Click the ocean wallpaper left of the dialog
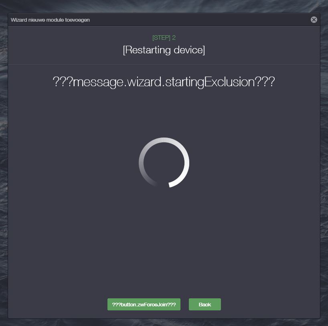The width and height of the screenshot is (328, 326). [4, 163]
